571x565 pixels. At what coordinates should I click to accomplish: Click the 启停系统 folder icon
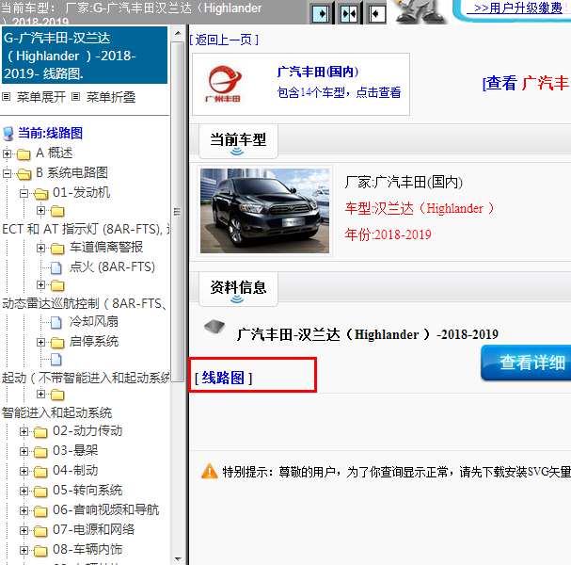point(57,342)
